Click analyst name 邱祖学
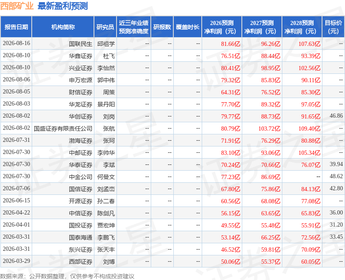 (x=106, y=44)
